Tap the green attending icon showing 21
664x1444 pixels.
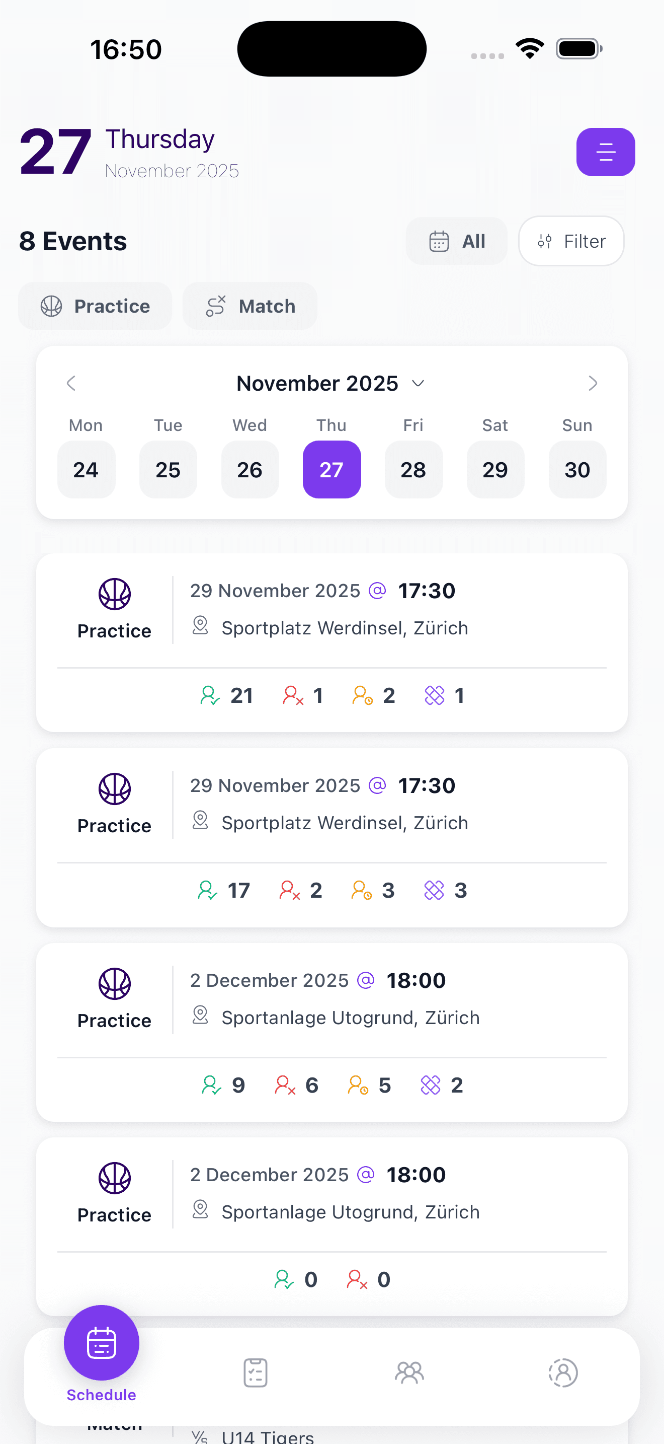[x=210, y=696]
